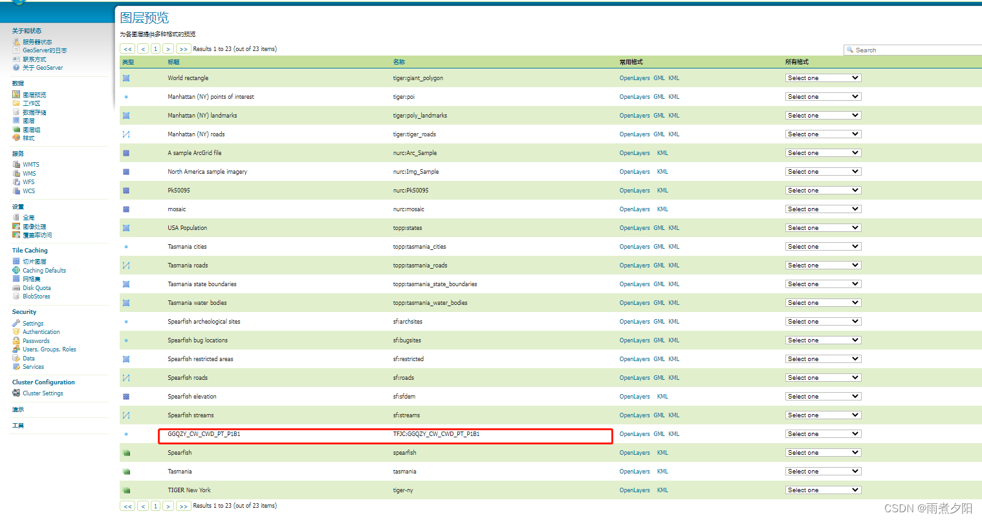Image resolution: width=982 pixels, height=520 pixels.
Task: Open format dropdown for Spearfish streams
Action: (x=823, y=415)
